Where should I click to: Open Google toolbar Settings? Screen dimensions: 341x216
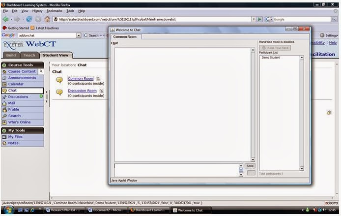(329, 35)
